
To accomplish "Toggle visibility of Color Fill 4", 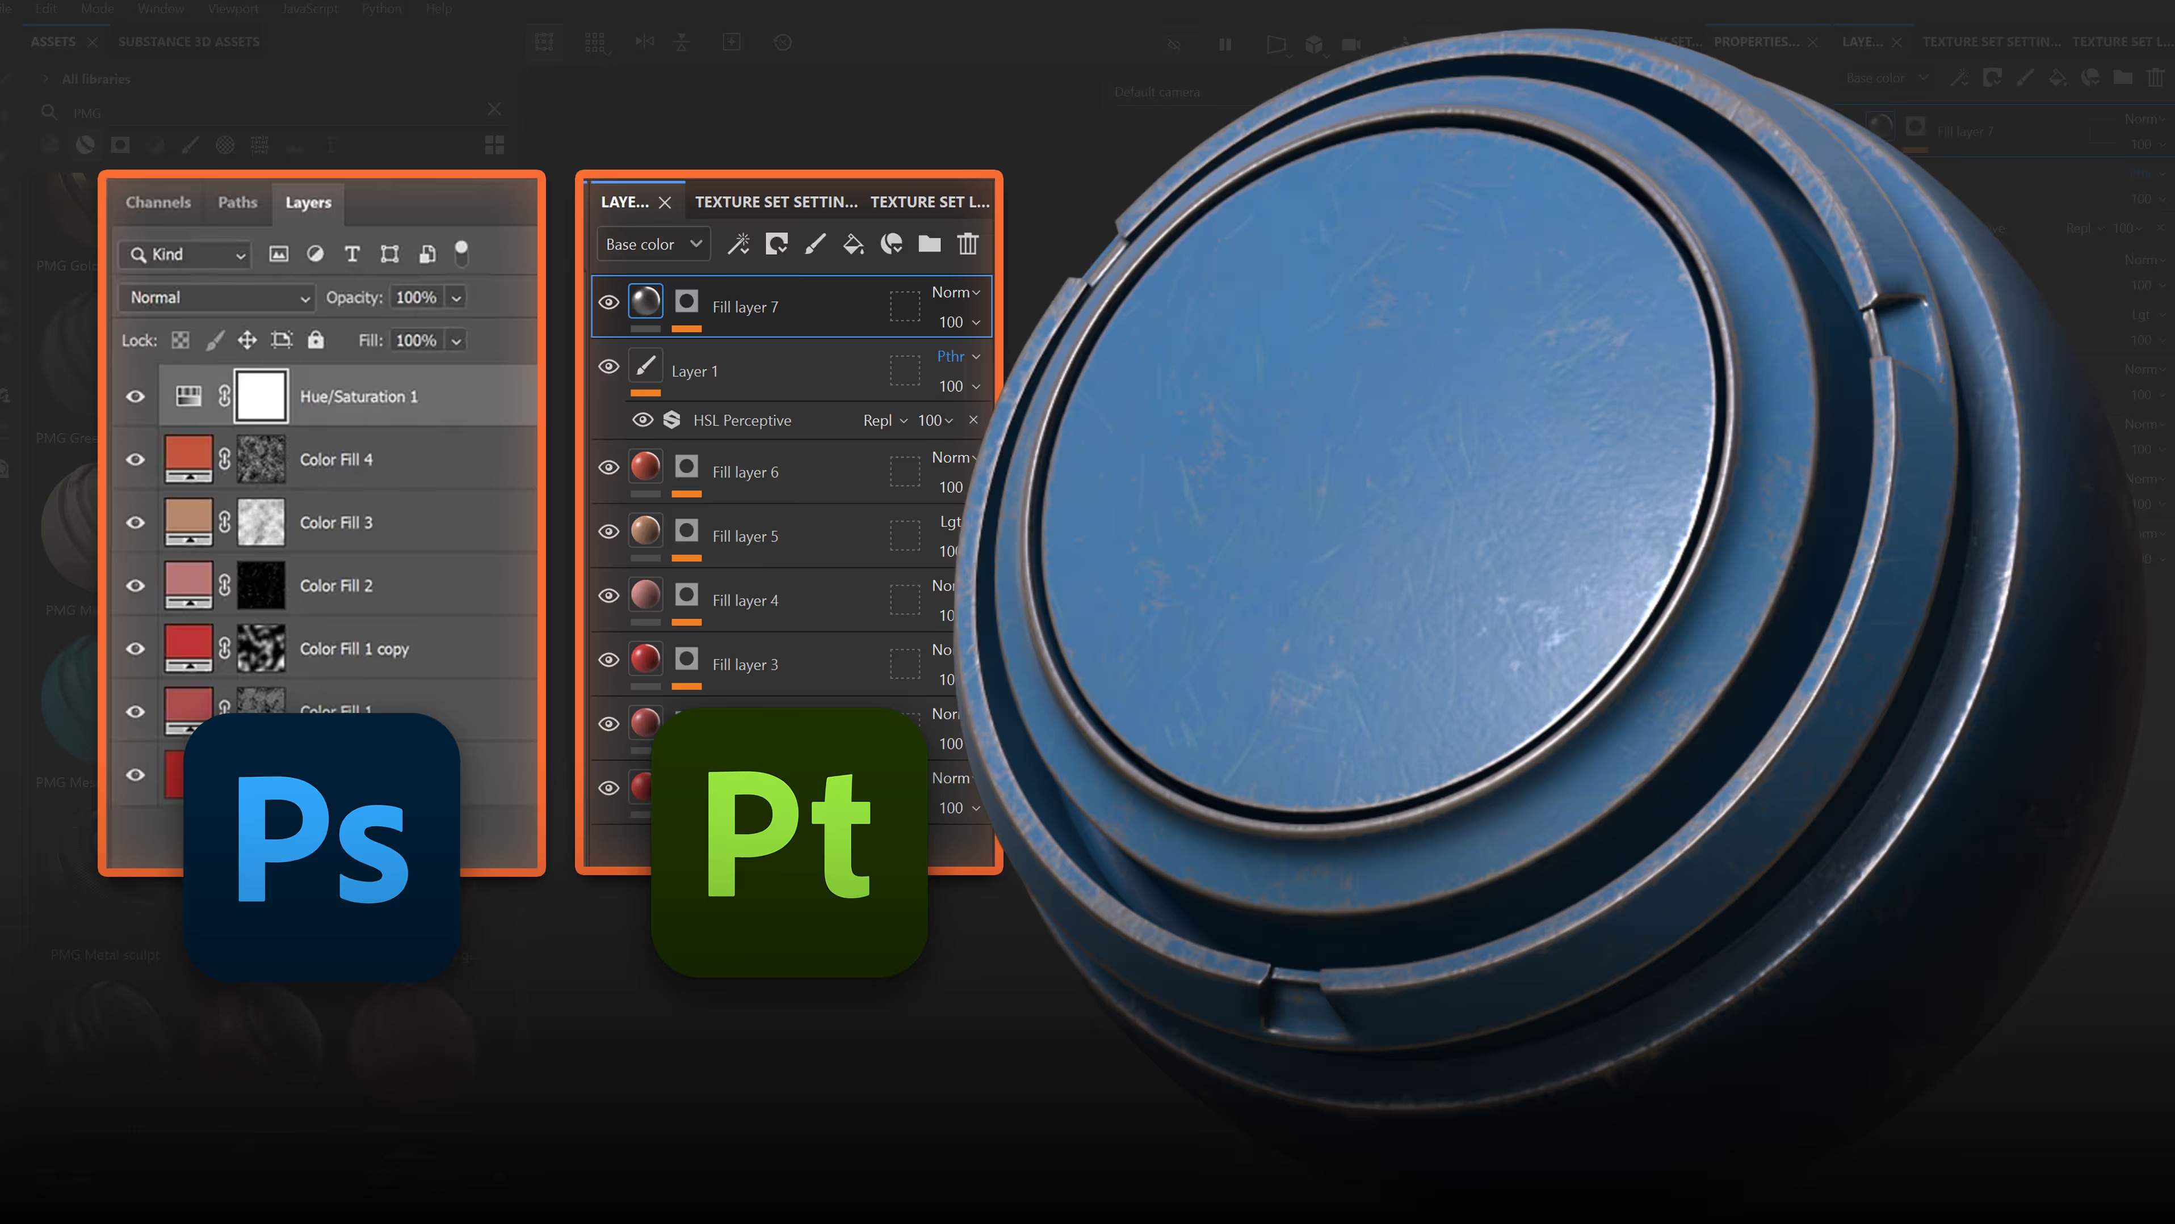I will tap(136, 459).
